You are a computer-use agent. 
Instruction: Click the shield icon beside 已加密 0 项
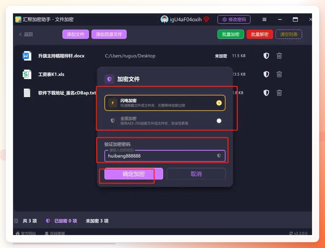click(48, 221)
